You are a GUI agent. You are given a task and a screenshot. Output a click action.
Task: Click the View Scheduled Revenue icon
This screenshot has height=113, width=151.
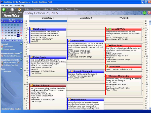point(2,56)
